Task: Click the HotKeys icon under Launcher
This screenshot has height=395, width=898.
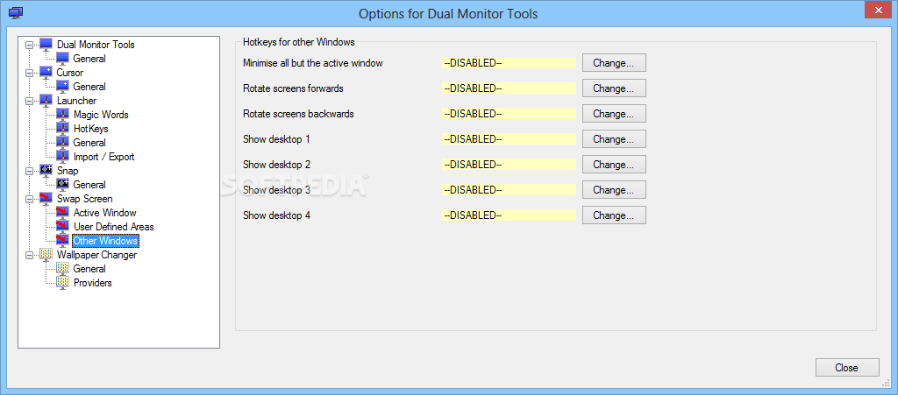Action: pos(62,129)
